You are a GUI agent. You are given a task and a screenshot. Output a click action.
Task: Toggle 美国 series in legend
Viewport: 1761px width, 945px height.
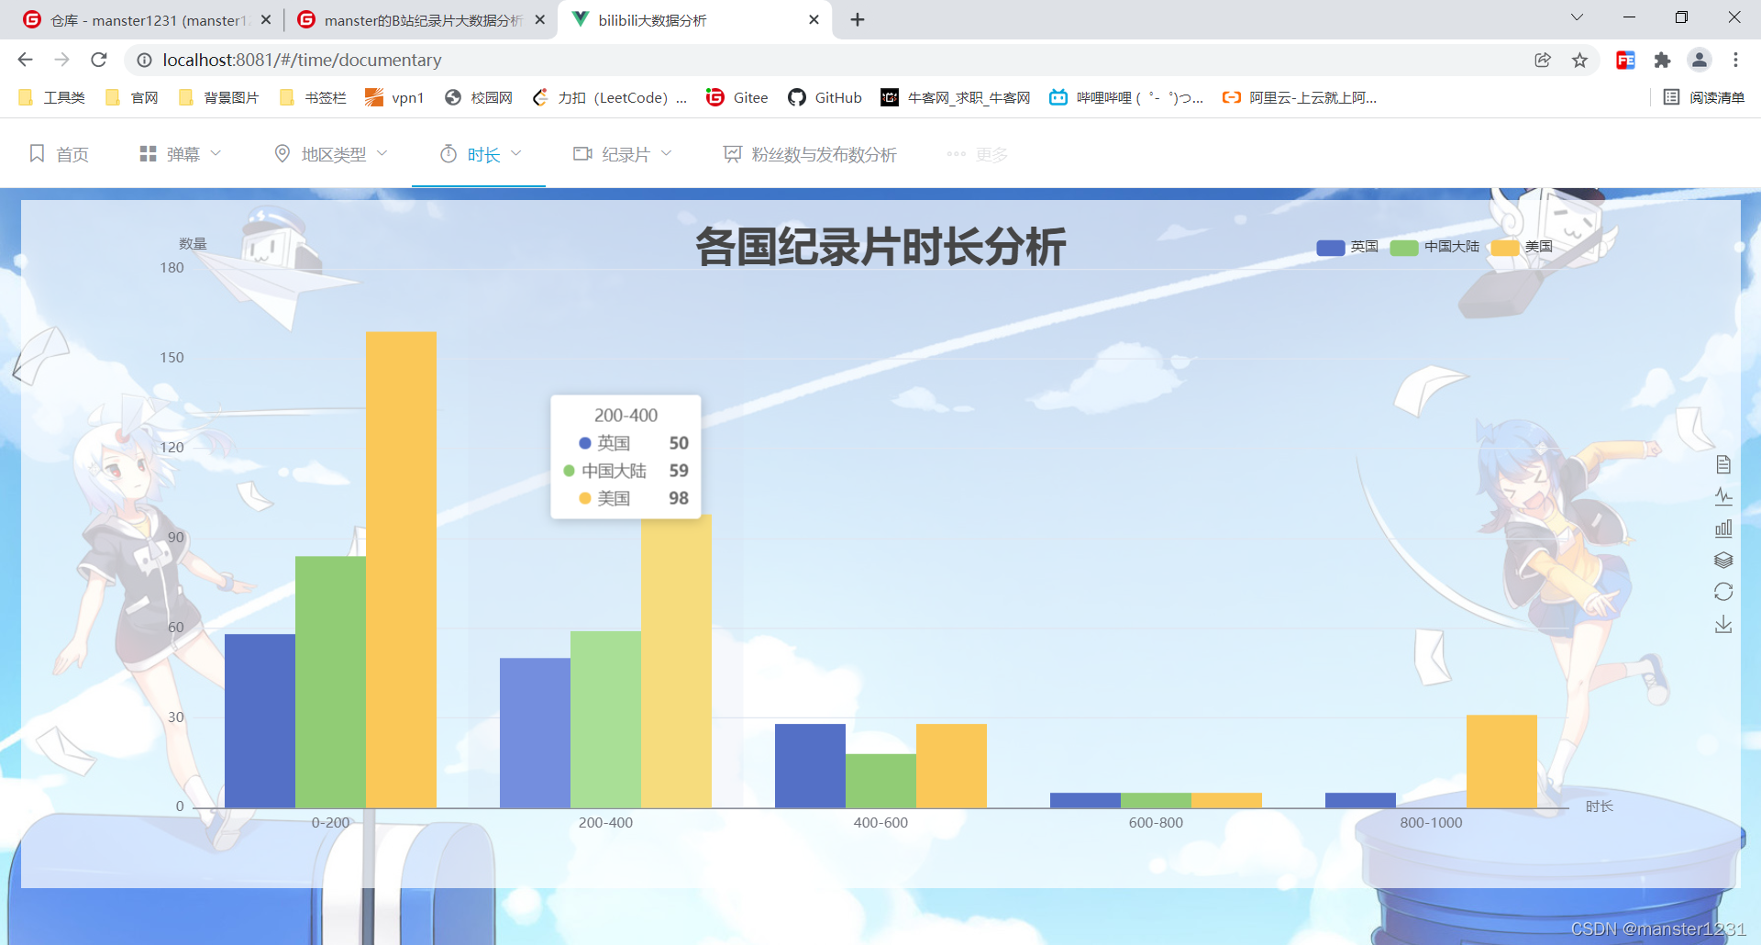tap(1522, 247)
